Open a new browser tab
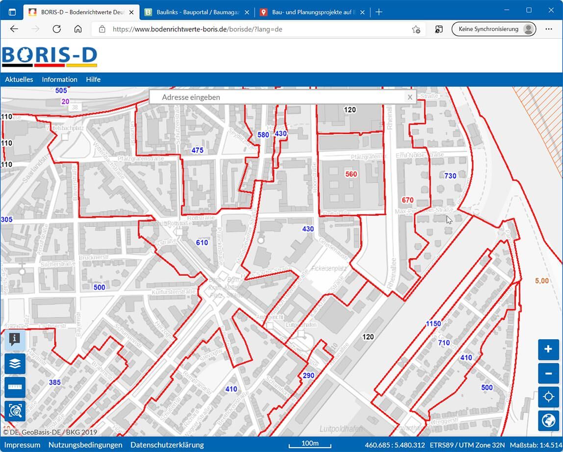 tap(379, 12)
